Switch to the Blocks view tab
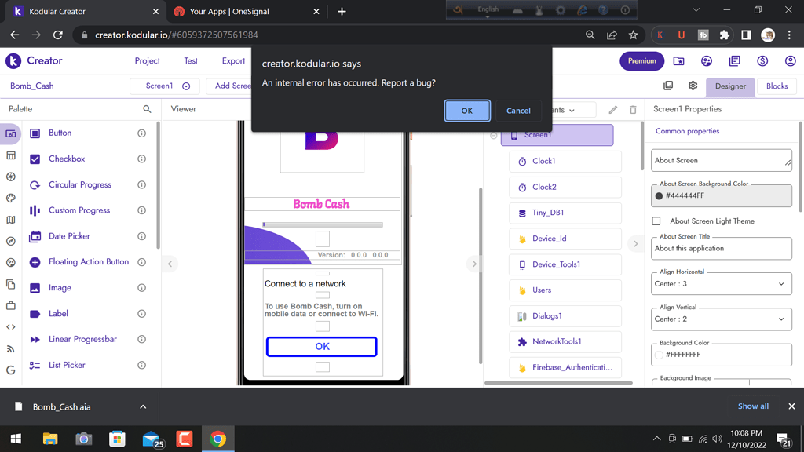This screenshot has height=452, width=804. point(777,86)
